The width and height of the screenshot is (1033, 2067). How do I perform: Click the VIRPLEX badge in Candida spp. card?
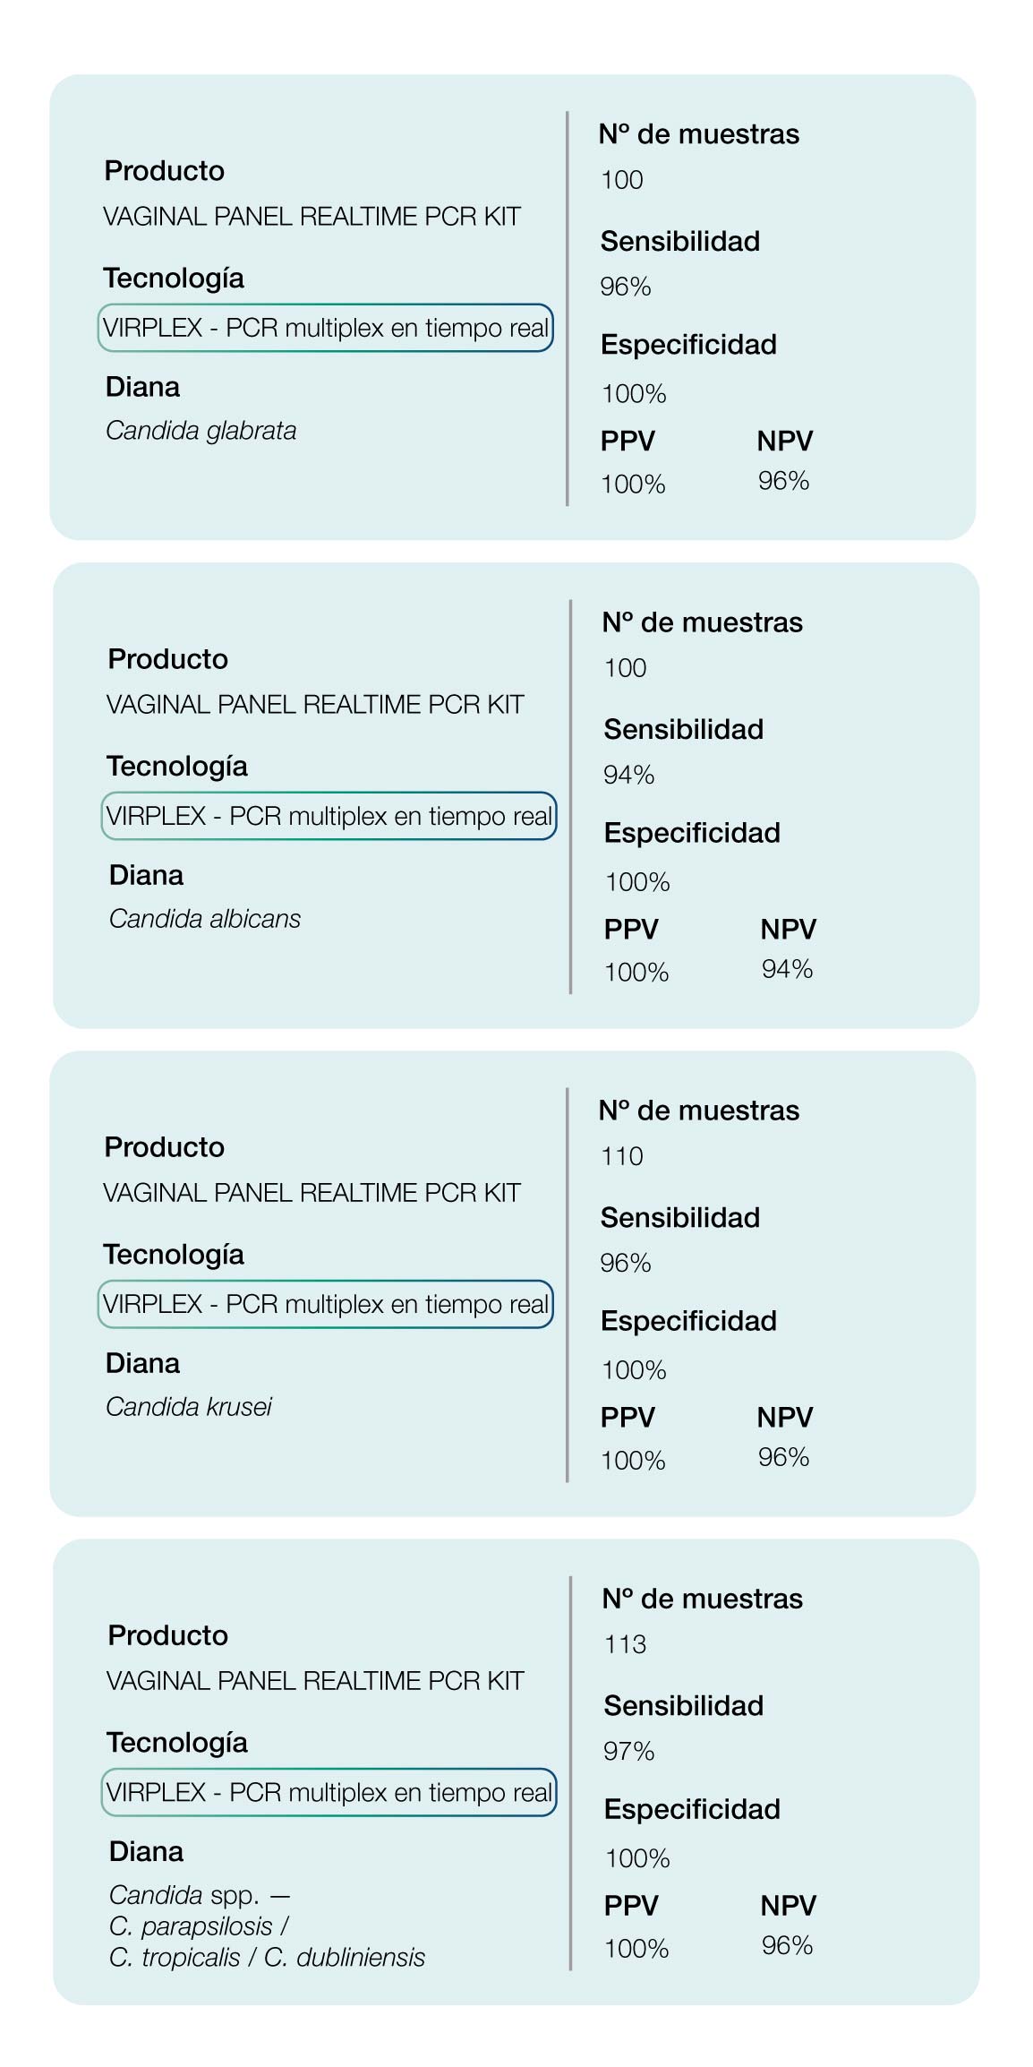coord(329,1792)
